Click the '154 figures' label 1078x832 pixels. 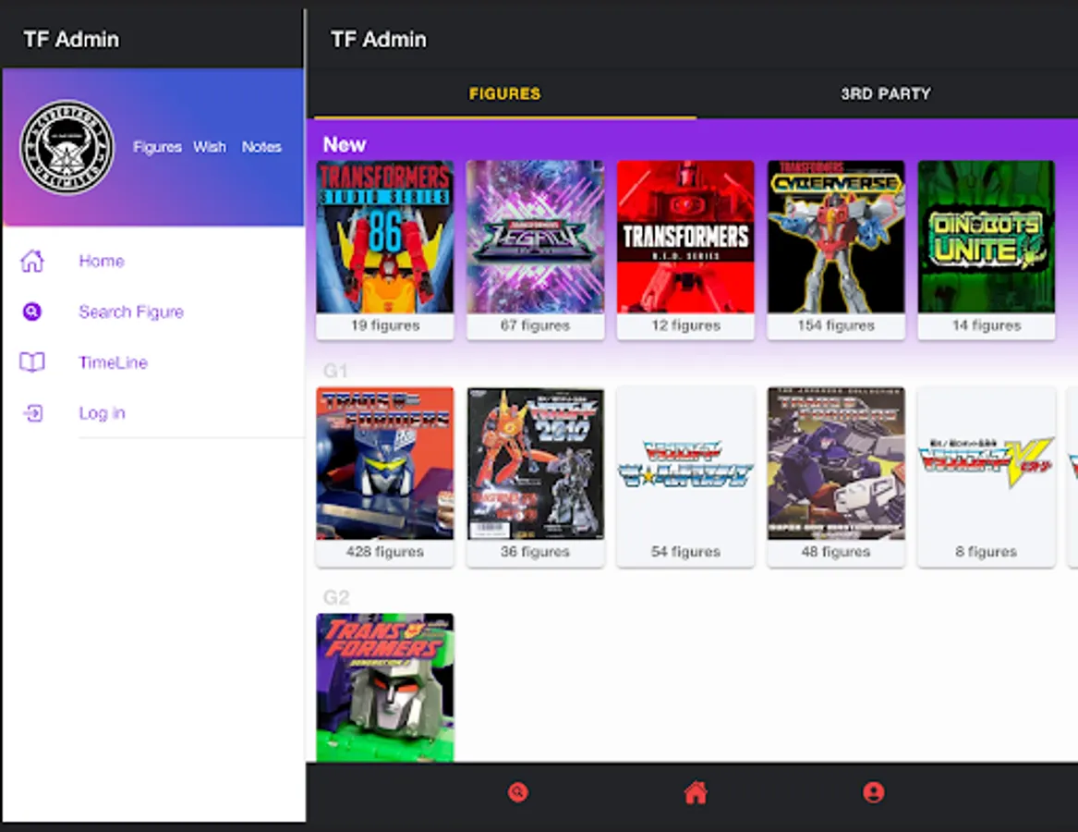[x=836, y=325]
